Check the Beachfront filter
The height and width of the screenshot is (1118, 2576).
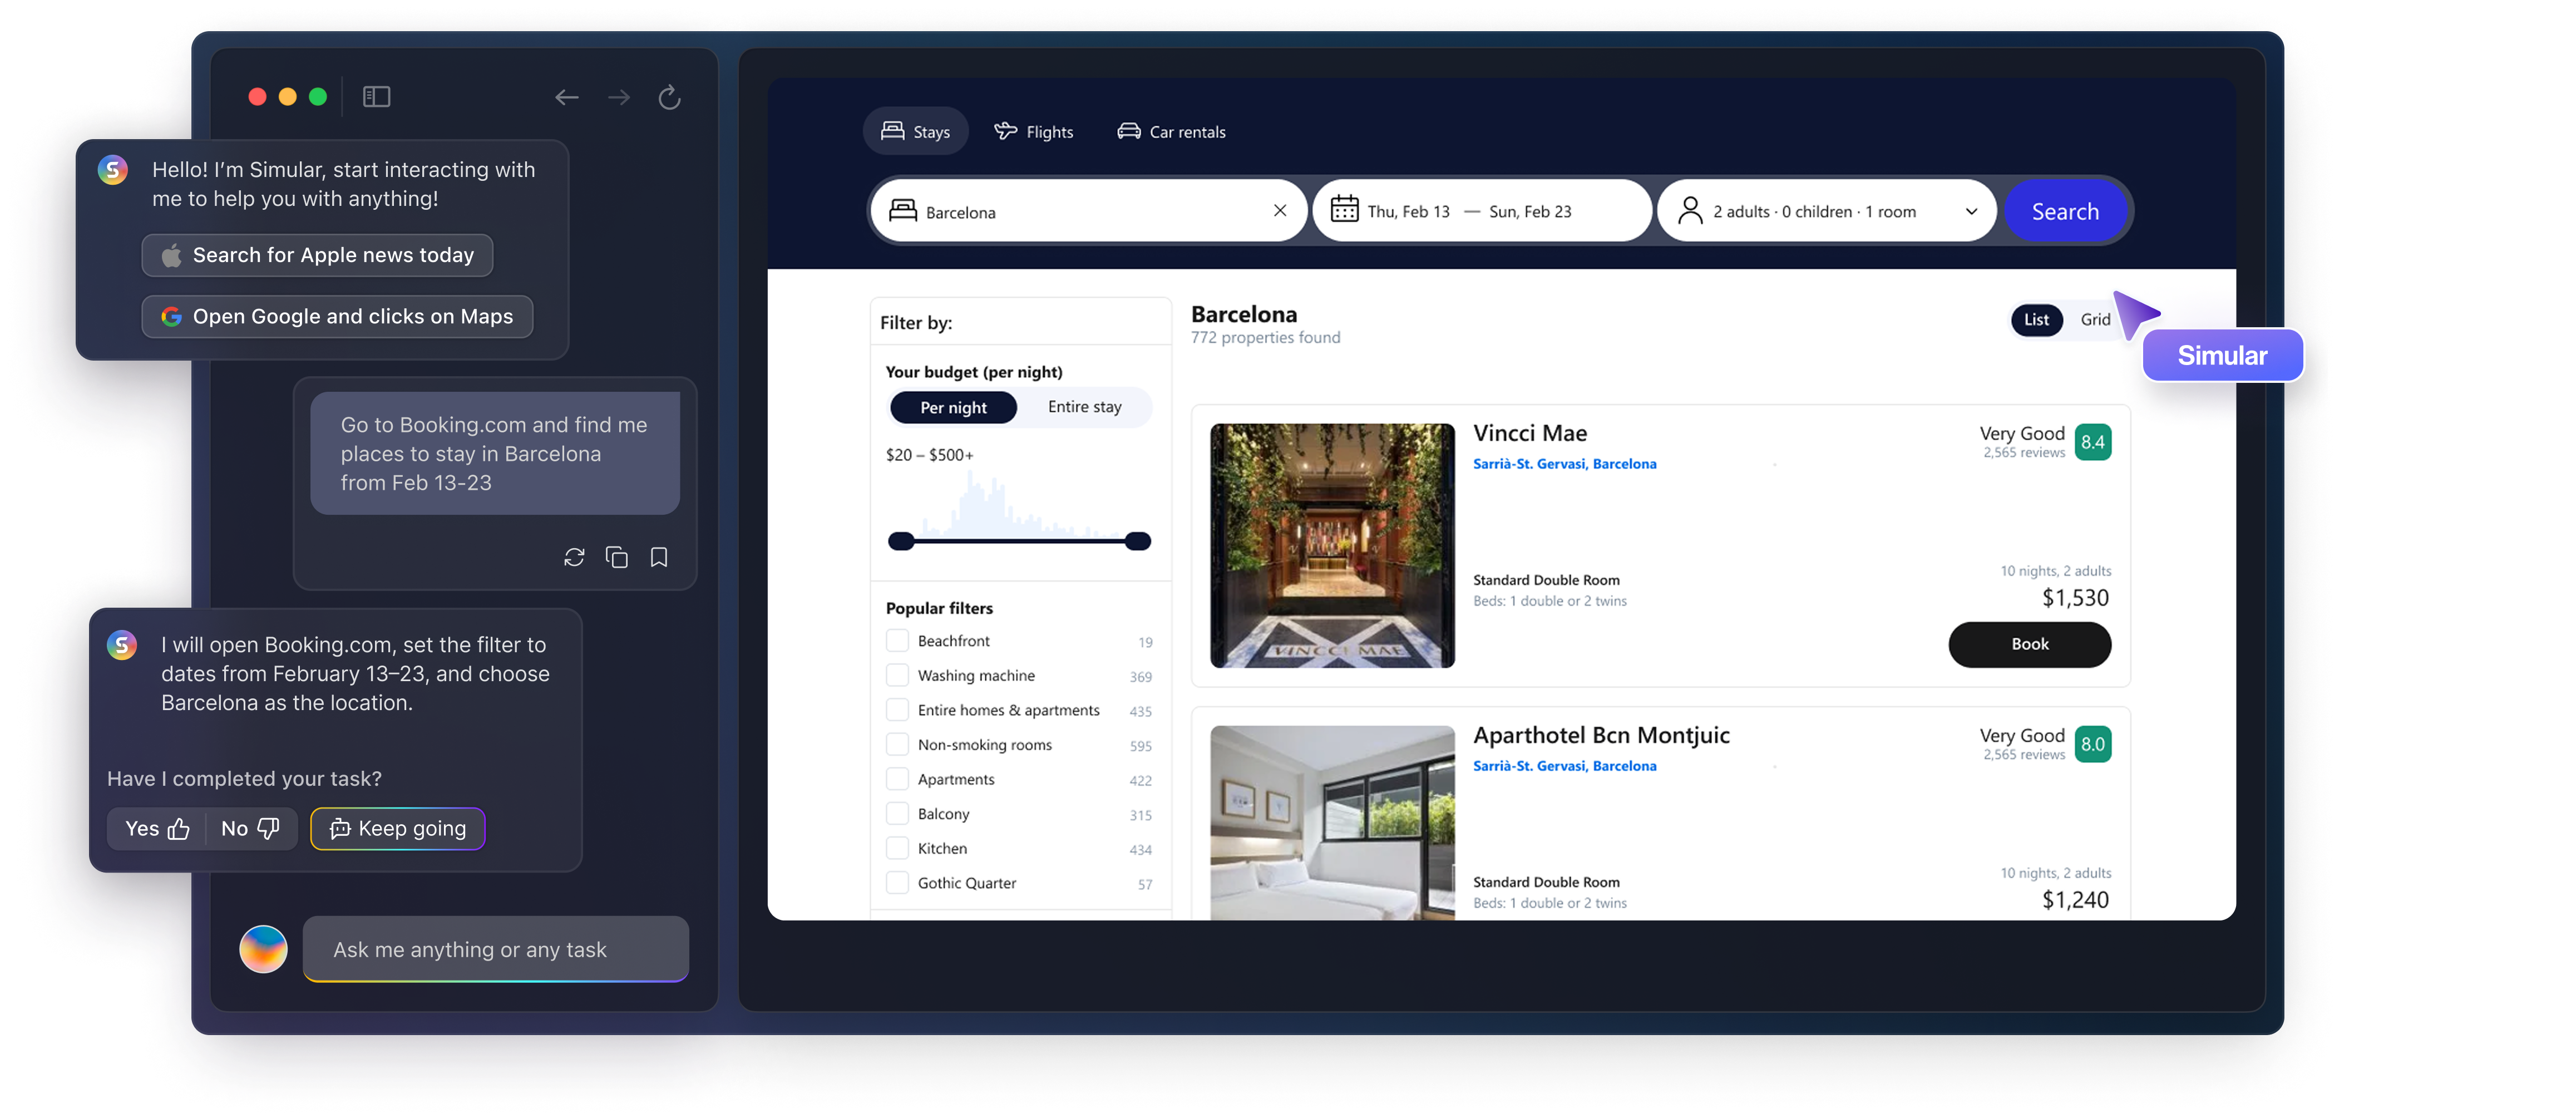[x=897, y=640]
